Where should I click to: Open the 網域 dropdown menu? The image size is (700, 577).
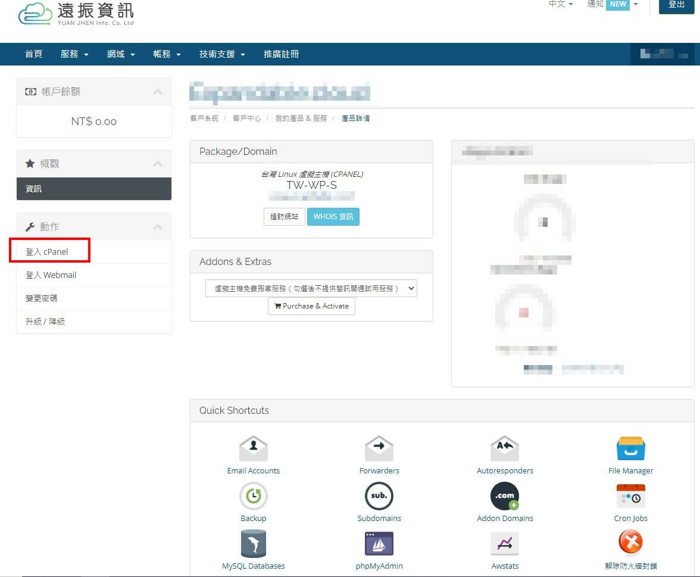tap(121, 54)
